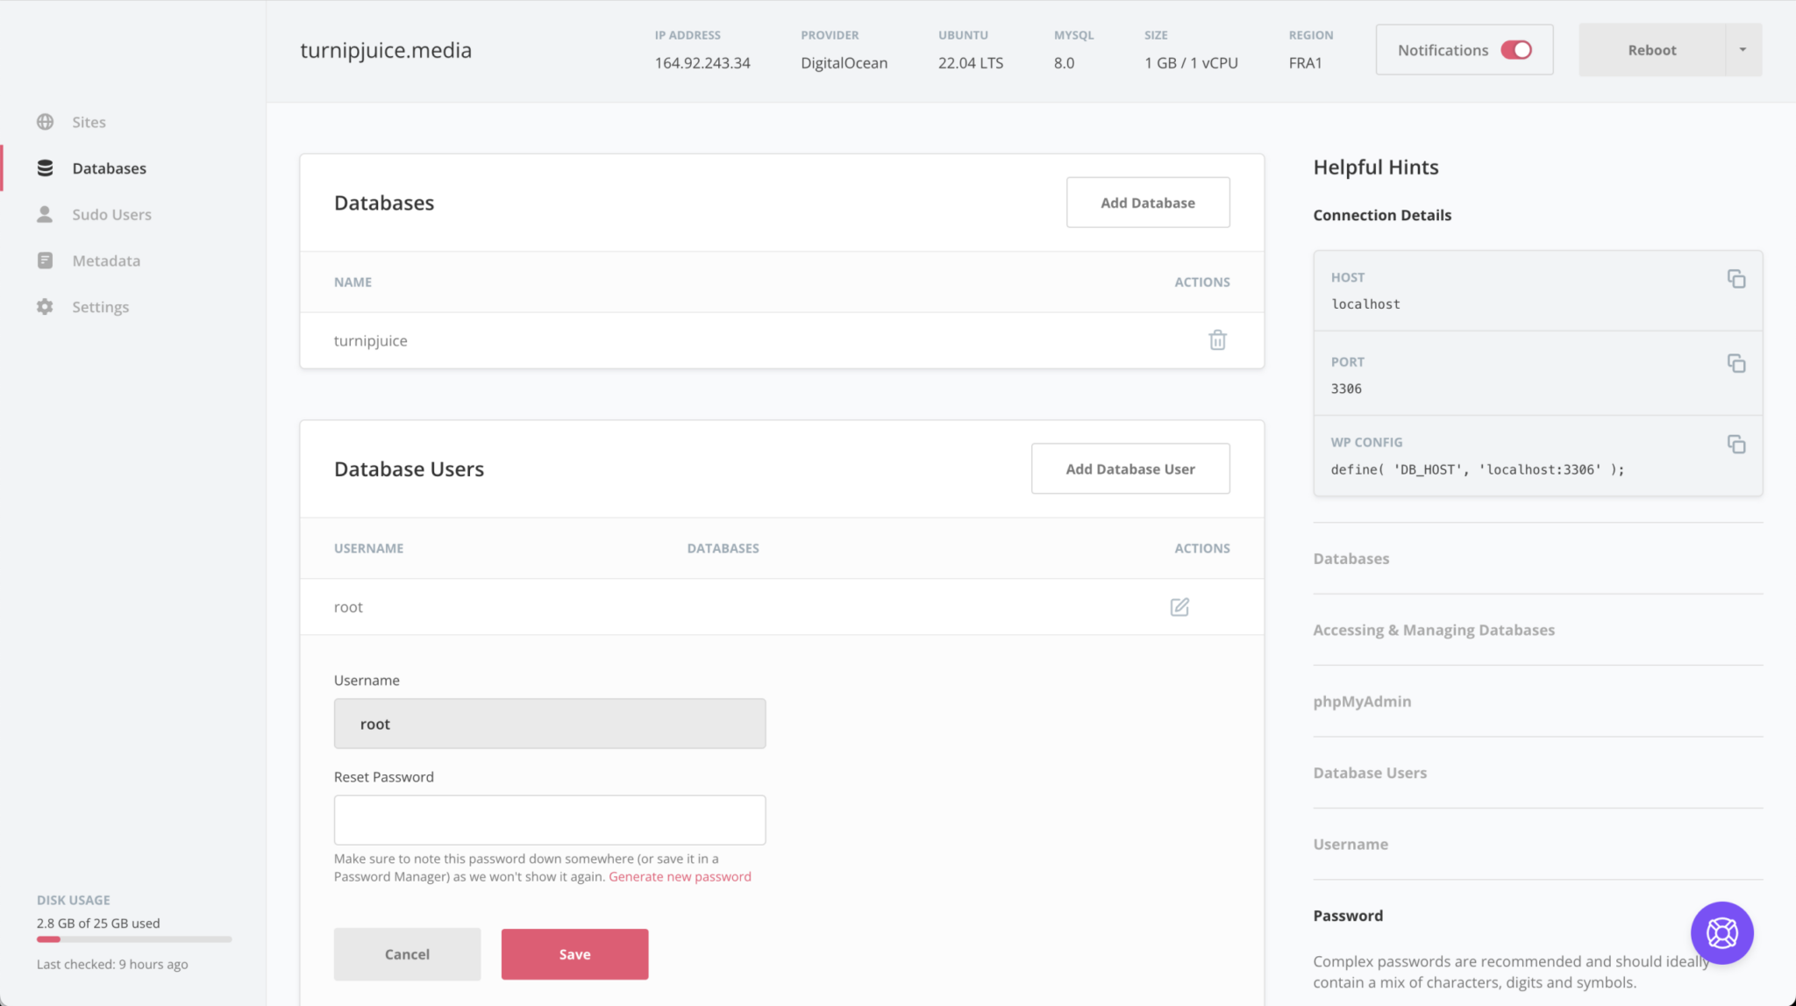Screen dimensions: 1796x1006
Task: Open Sudo Users via the person icon
Action: pyautogui.click(x=45, y=214)
